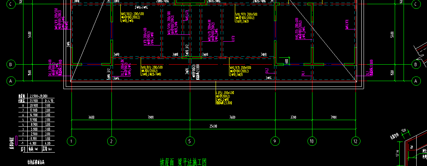This screenshot has width=427, height=166.
Task: Select the 7000 span dimension text
Action: [x=151, y=117]
